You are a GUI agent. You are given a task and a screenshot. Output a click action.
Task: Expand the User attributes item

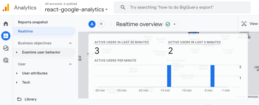[x=17, y=73]
